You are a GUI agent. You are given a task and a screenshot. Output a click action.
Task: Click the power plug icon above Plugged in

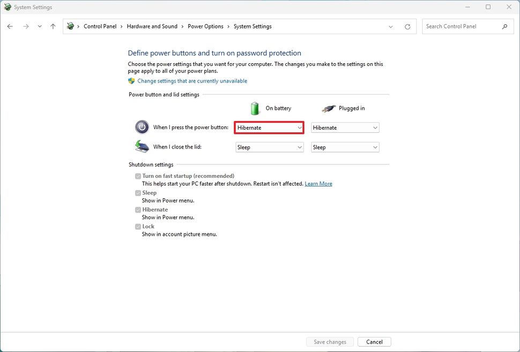tap(329, 107)
